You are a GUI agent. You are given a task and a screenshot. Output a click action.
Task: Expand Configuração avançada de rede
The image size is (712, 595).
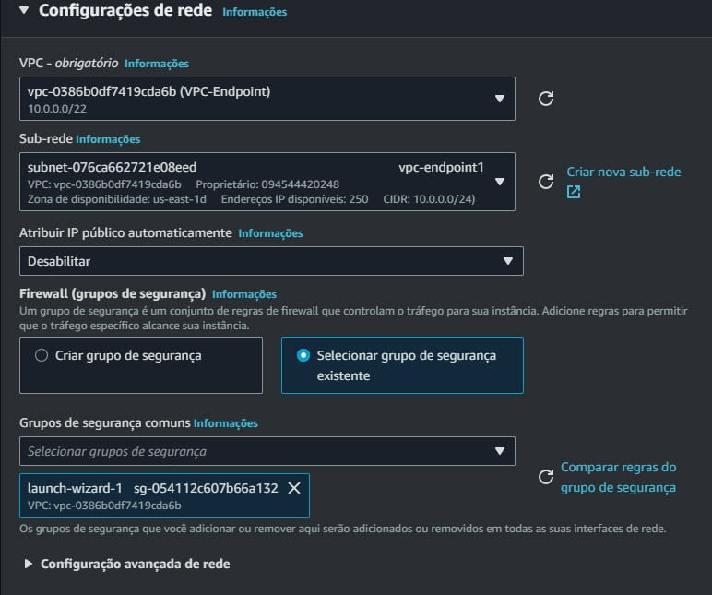point(29,565)
